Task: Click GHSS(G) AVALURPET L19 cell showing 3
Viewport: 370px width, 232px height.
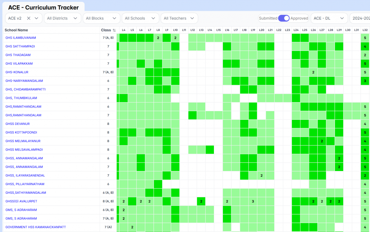Action: pyautogui.click(x=253, y=201)
